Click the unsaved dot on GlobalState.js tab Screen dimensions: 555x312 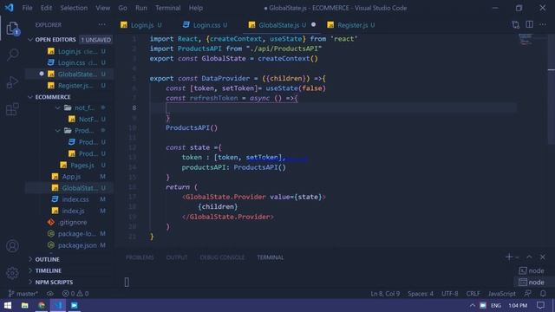[x=314, y=25]
